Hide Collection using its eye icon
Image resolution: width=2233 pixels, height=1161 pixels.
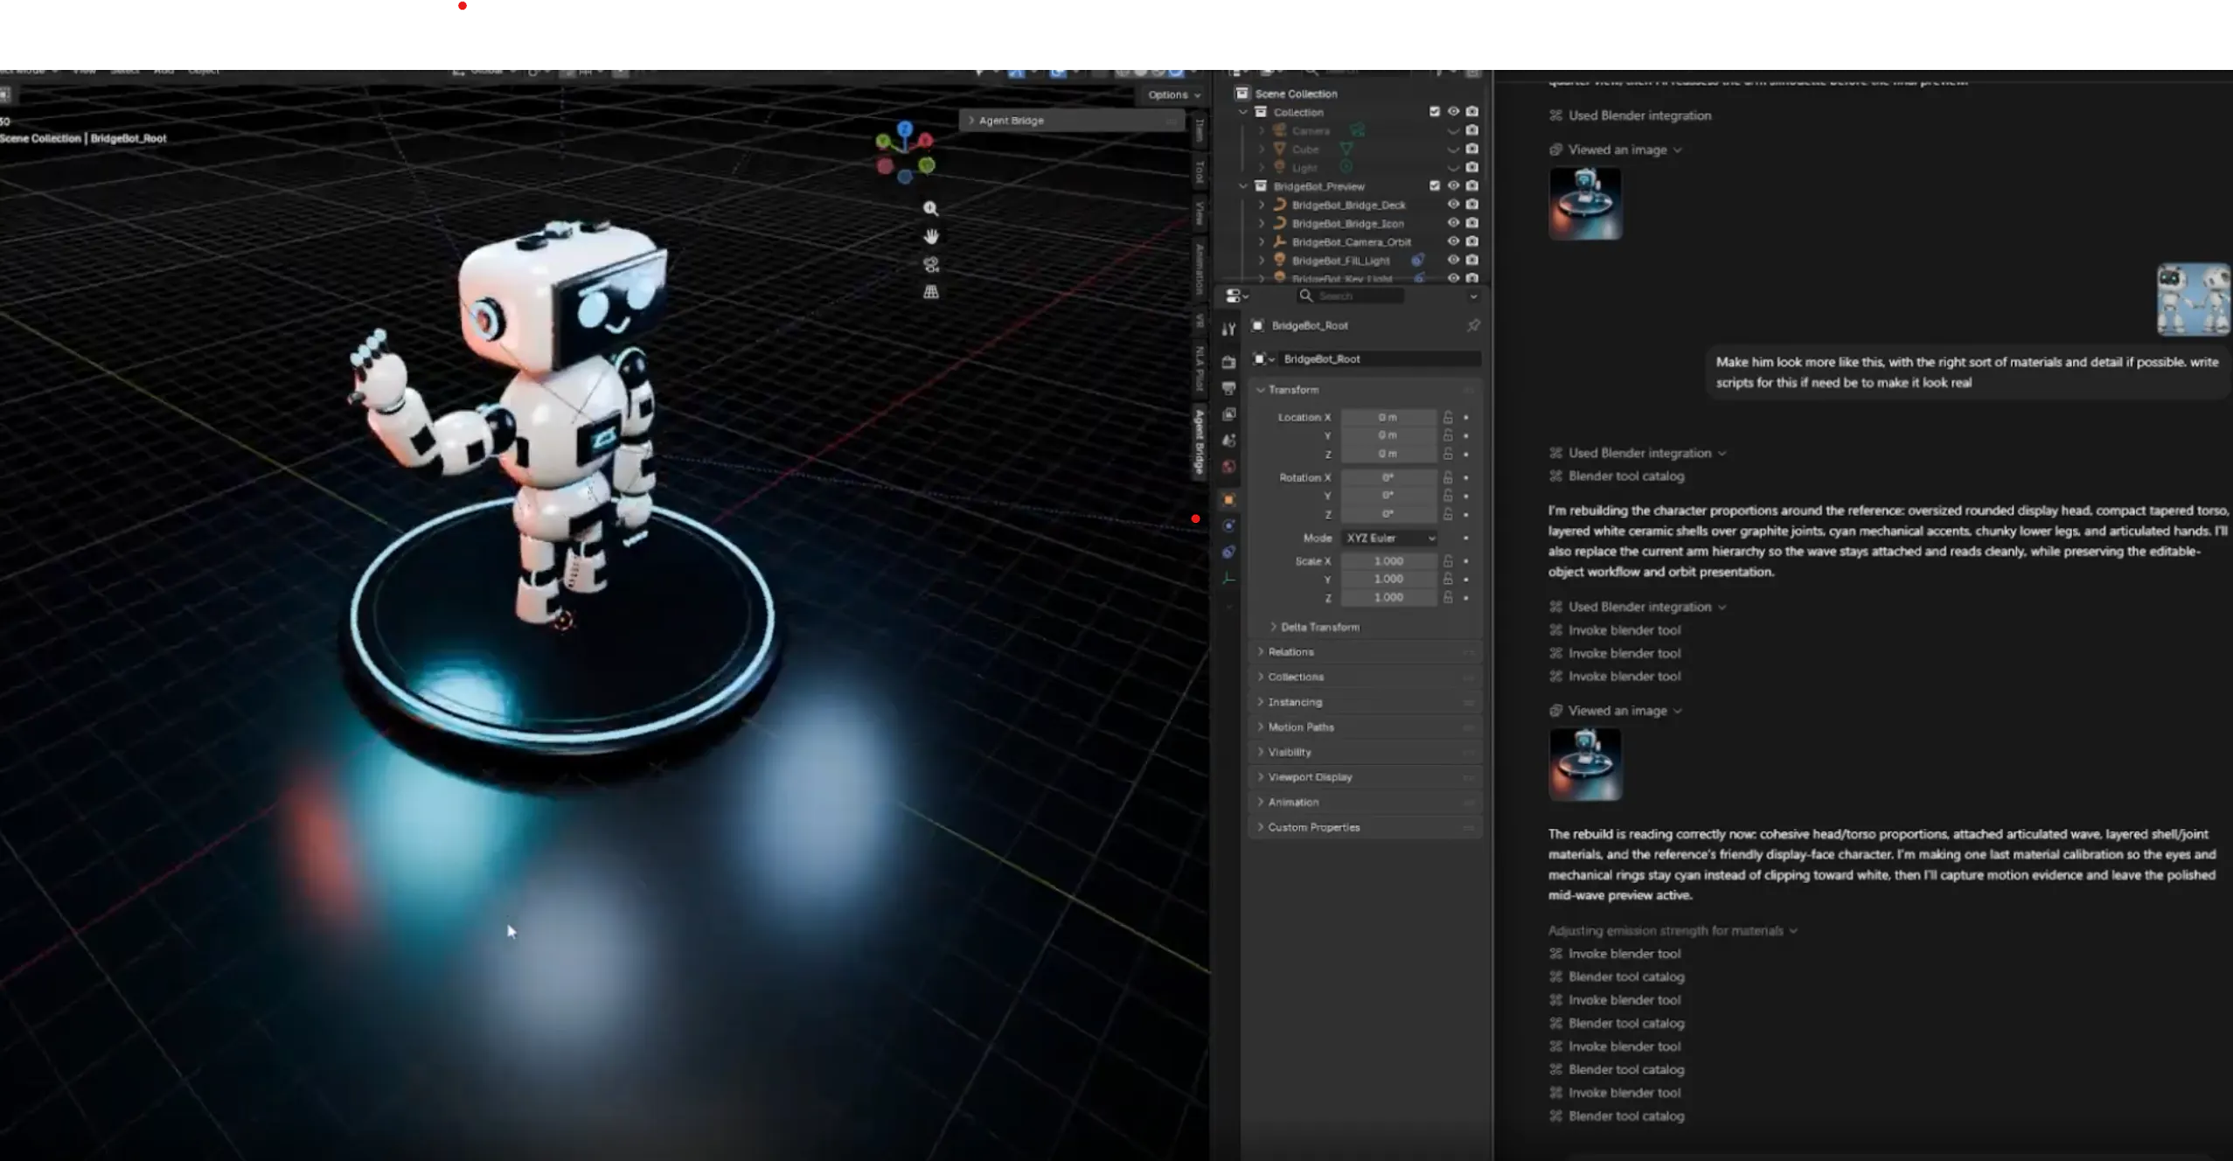click(x=1453, y=112)
